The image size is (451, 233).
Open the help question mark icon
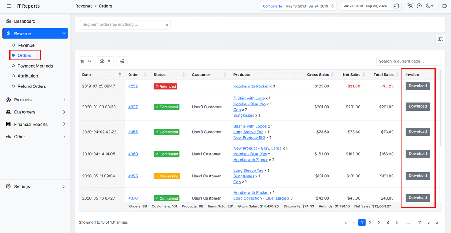point(419,6)
